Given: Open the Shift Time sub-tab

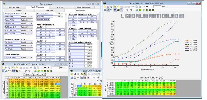Looking at the screenshot, I should pos(49,10).
